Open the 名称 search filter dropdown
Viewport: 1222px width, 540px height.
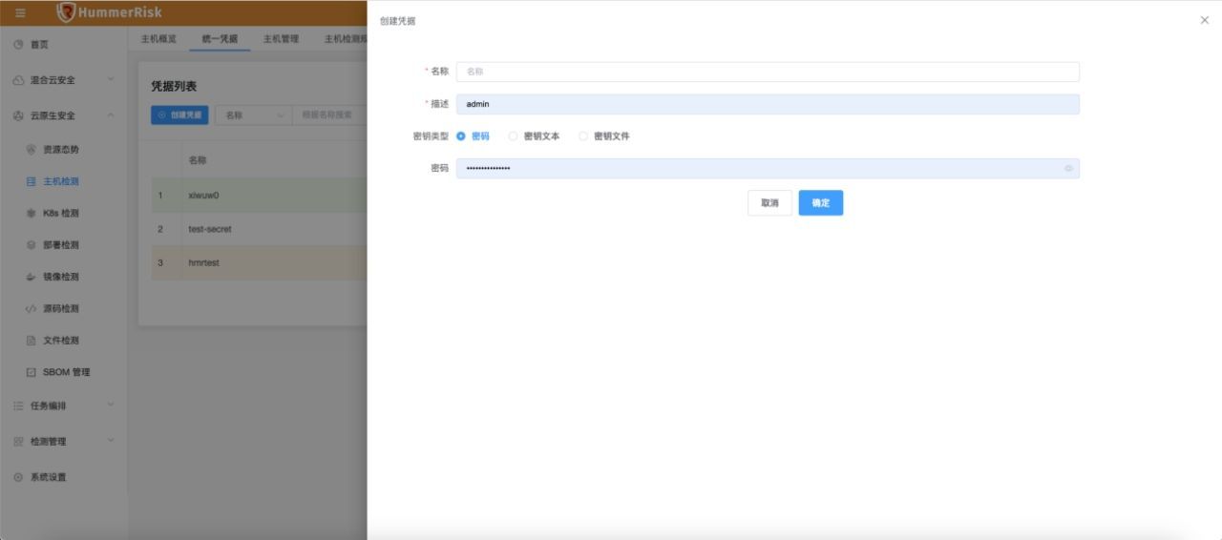[x=253, y=114]
